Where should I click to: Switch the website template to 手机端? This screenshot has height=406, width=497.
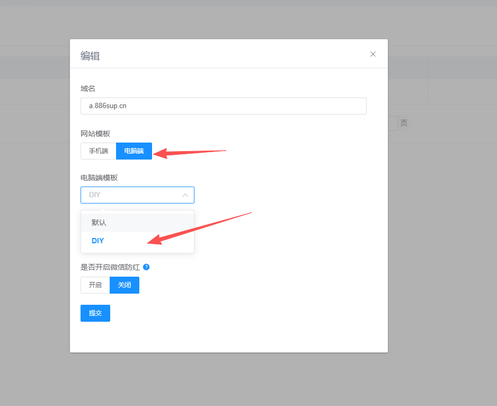[x=99, y=151]
